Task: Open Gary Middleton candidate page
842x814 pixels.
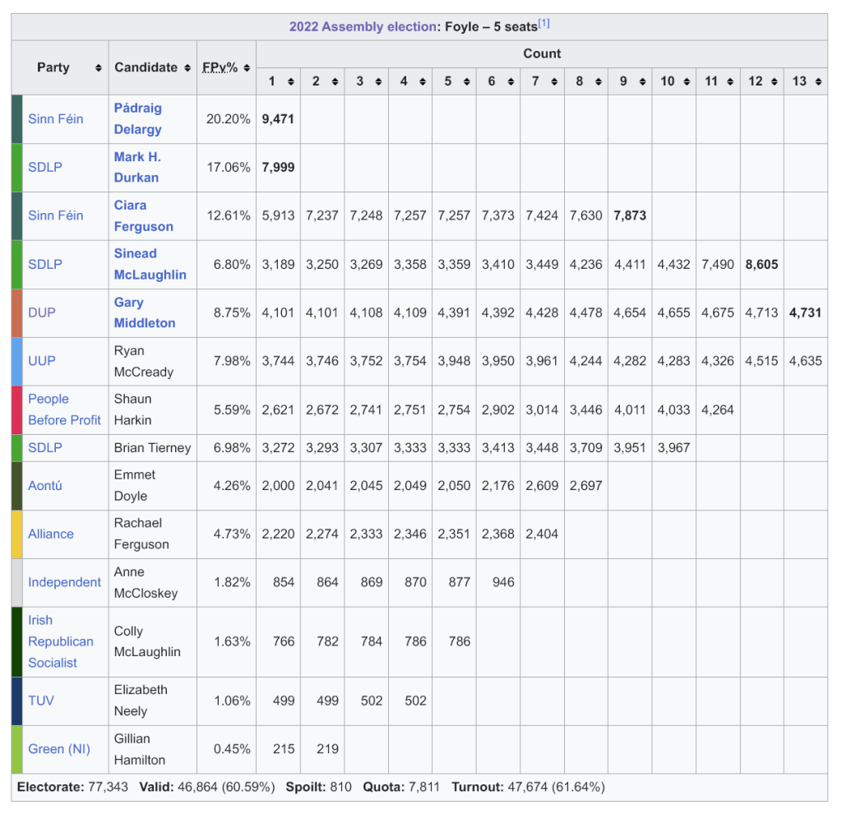Action: [145, 312]
